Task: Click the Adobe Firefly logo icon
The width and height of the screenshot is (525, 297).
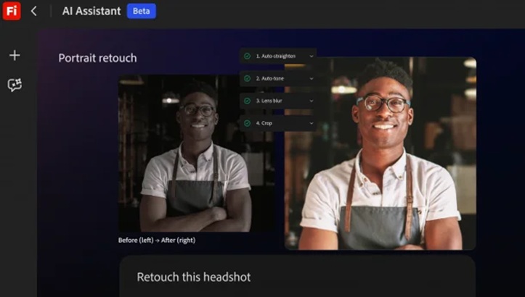Action: [x=11, y=11]
